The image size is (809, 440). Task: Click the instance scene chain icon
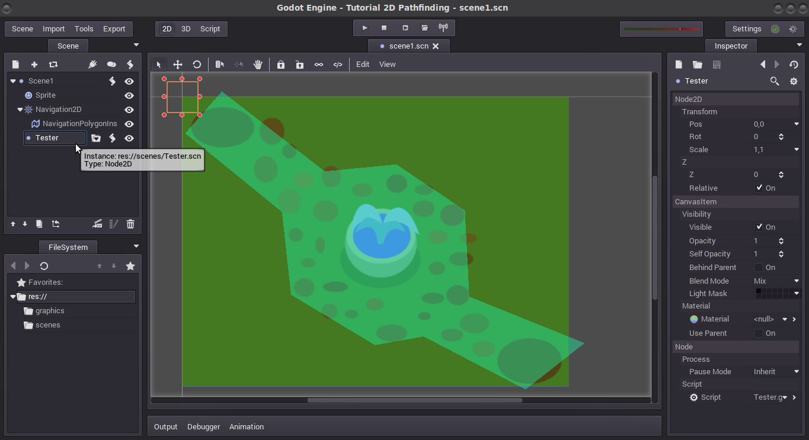(53, 65)
